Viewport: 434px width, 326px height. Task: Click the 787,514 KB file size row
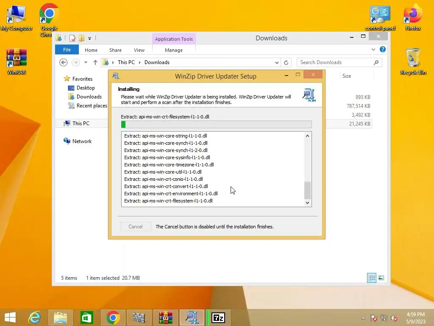point(359,106)
